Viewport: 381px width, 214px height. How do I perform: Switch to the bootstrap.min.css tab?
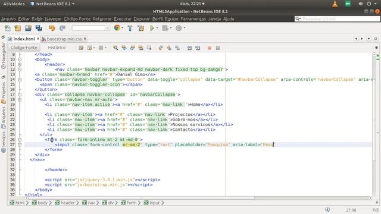64,39
